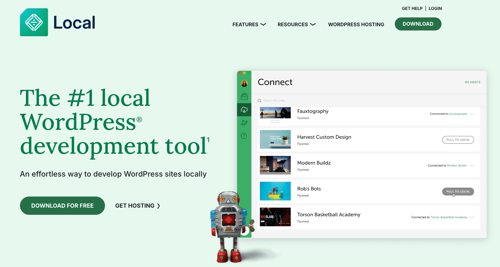Select the local sites sidebar icon
The height and width of the screenshot is (267, 500).
point(244,97)
